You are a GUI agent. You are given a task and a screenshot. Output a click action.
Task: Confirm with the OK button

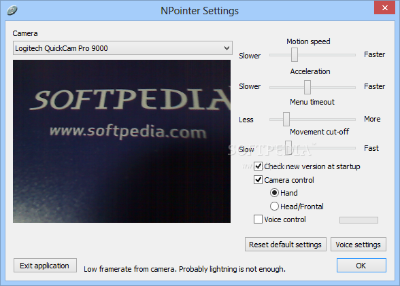click(361, 266)
